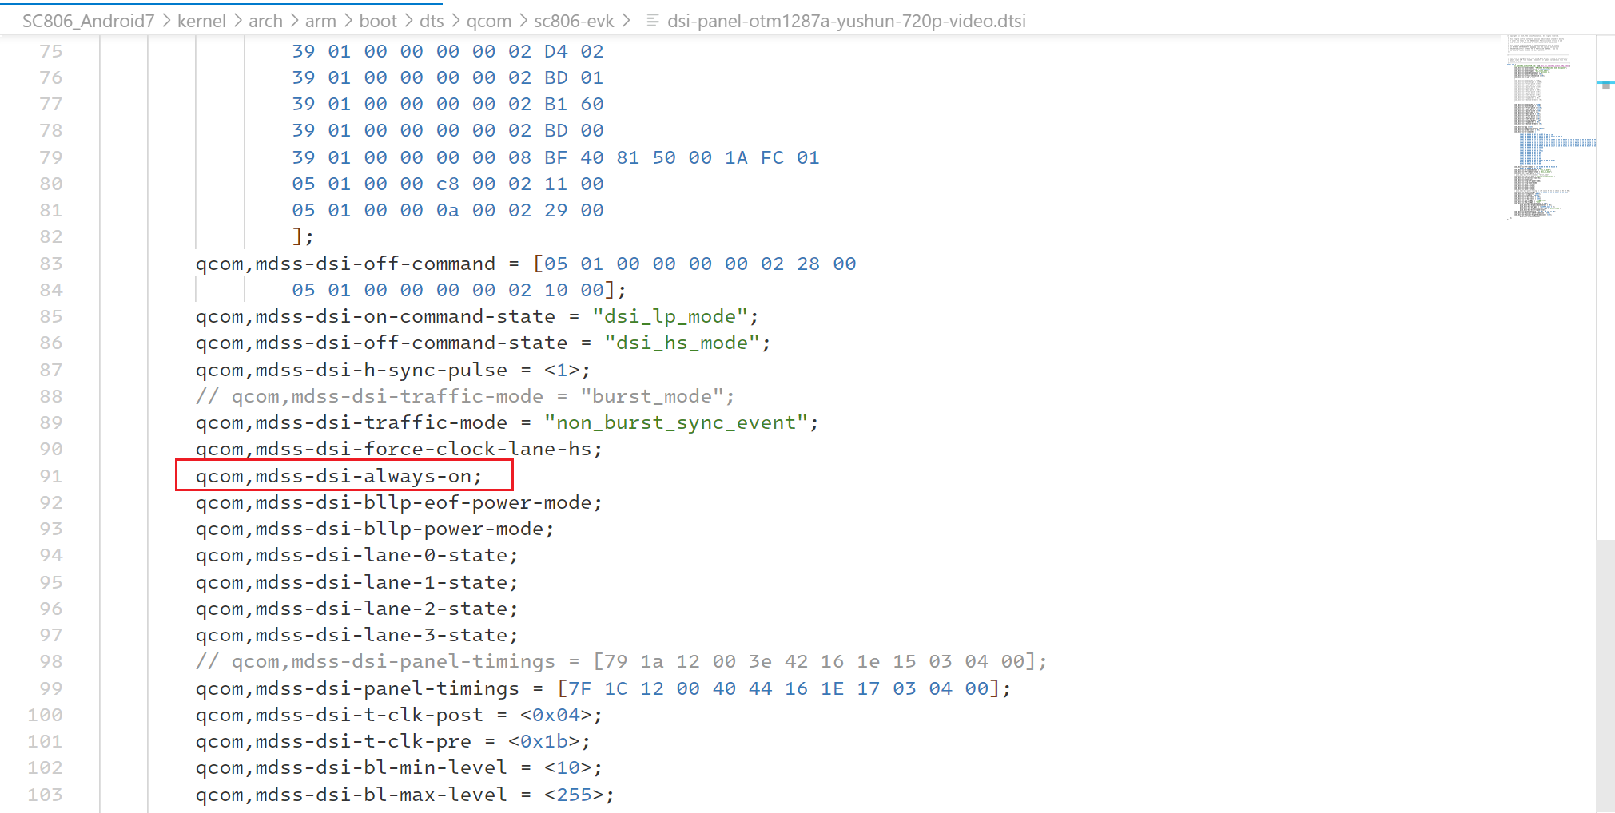This screenshot has height=813, width=1615.
Task: Expand chevron after sc806-evk breadcrumb
Action: click(x=626, y=21)
